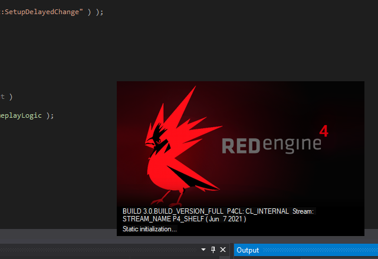The width and height of the screenshot is (378, 259).
Task: Click the BUILD 3.0 version text
Action: coord(218,211)
